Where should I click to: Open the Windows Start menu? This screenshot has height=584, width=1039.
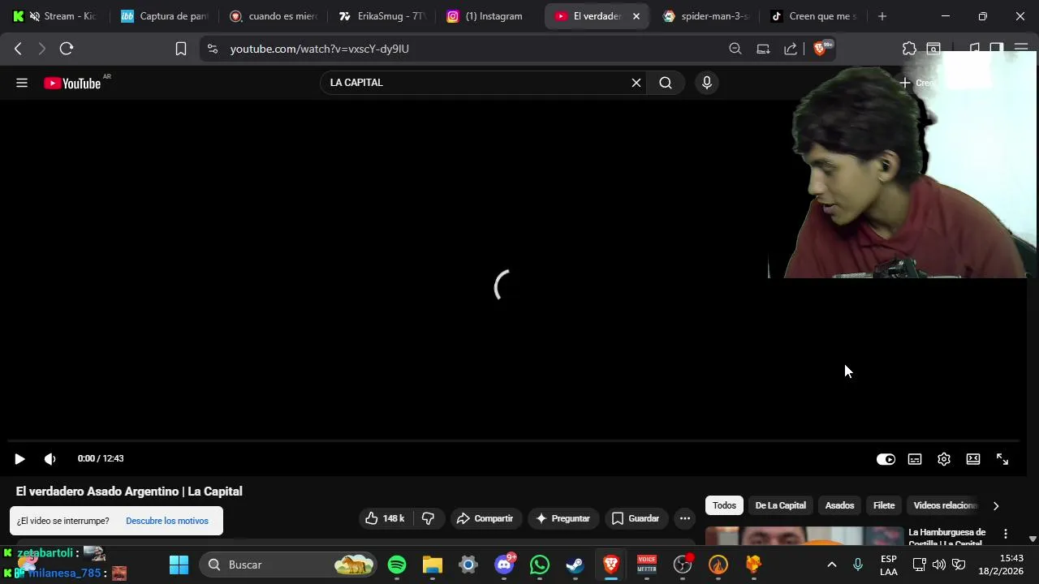[179, 565]
